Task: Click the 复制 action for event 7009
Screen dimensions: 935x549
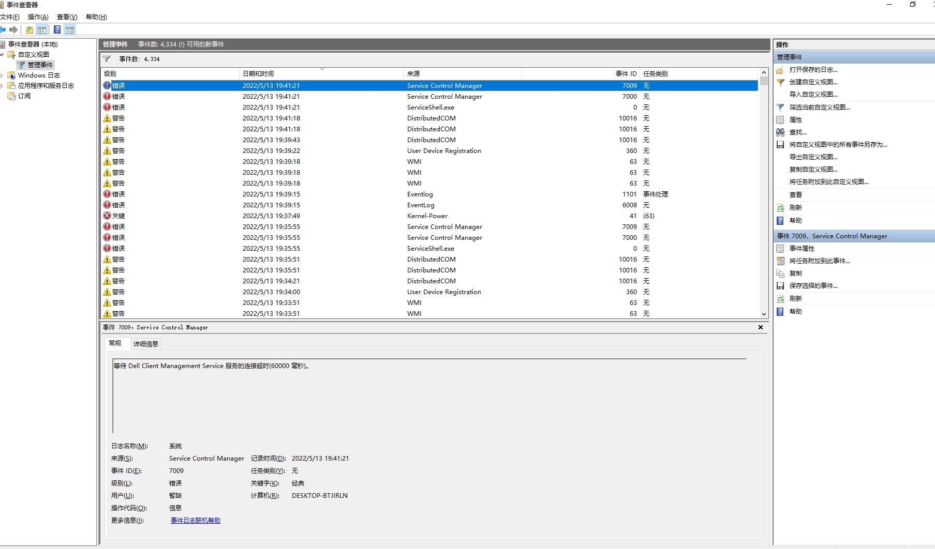Action: (796, 273)
